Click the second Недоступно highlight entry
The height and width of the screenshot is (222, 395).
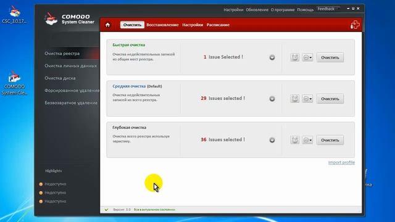[x=53, y=192]
